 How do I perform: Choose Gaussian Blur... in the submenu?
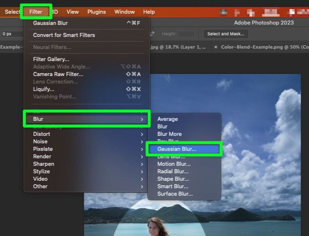coord(184,149)
